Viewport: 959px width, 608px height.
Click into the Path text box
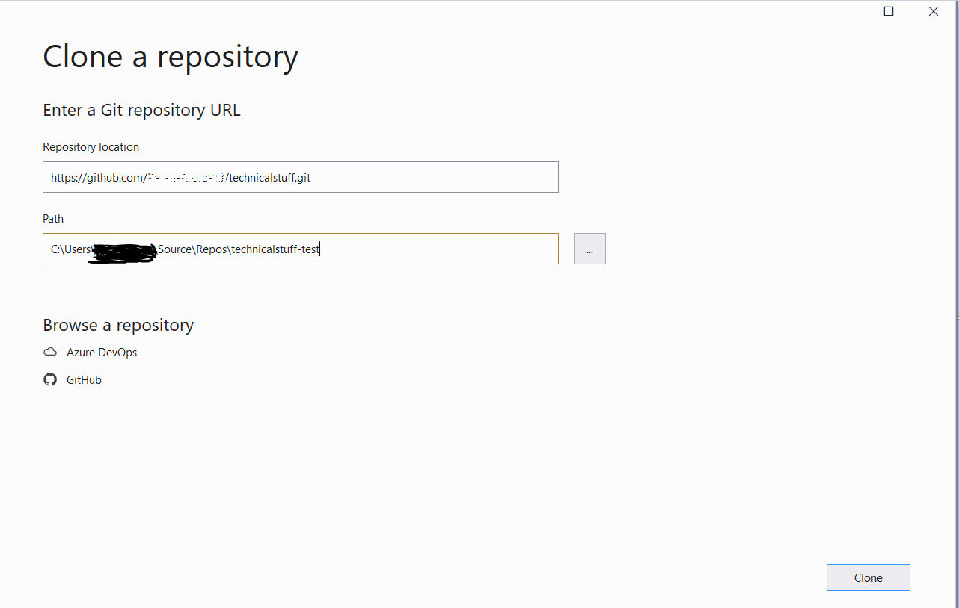(x=434, y=249)
